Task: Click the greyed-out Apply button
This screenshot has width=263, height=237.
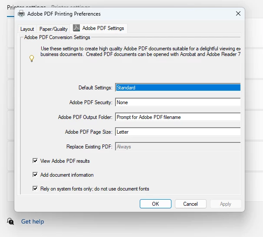Action: (x=226, y=204)
